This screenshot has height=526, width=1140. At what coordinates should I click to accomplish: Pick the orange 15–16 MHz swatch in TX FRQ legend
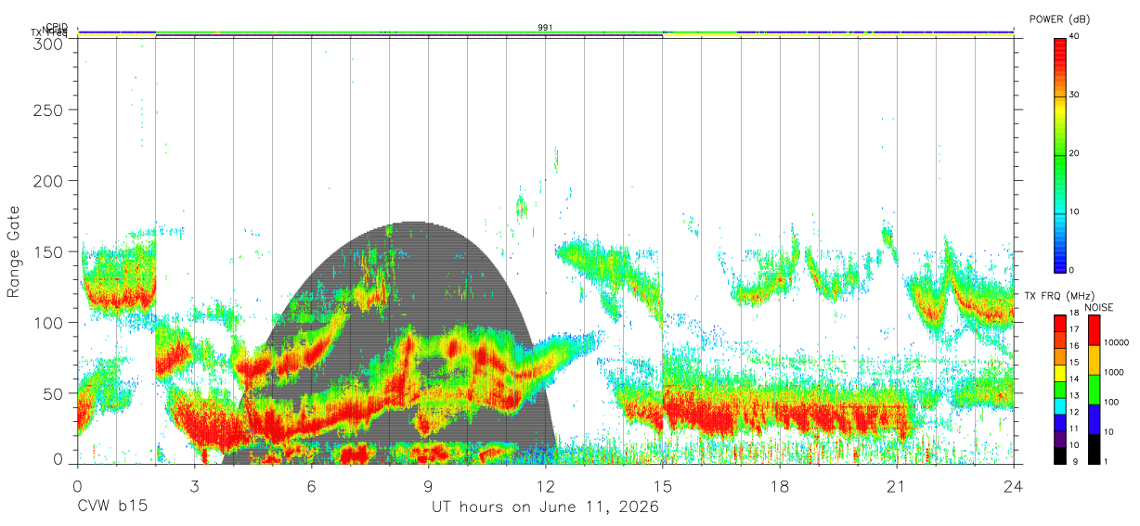(1059, 355)
